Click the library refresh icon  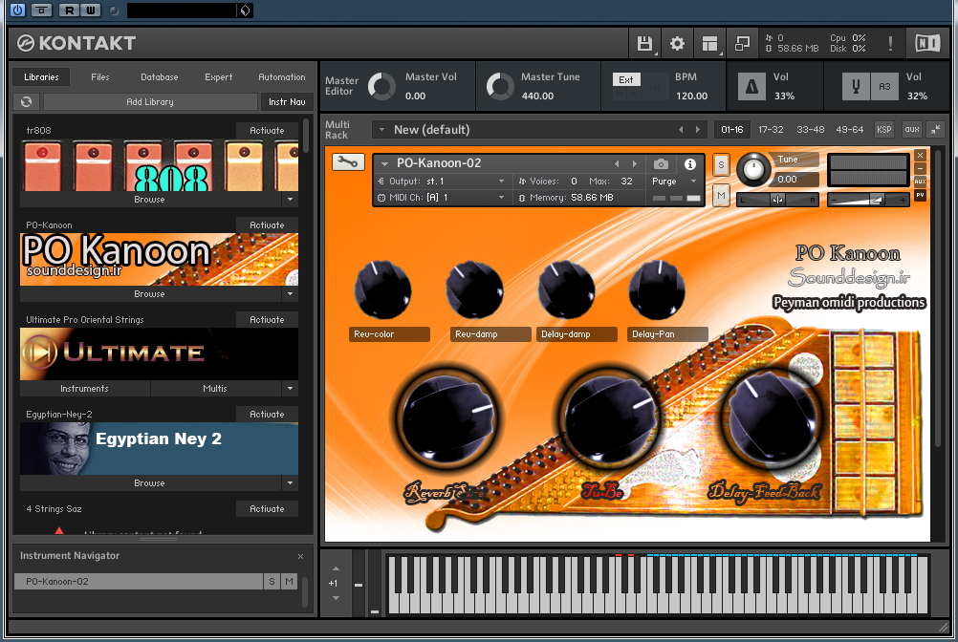point(26,102)
